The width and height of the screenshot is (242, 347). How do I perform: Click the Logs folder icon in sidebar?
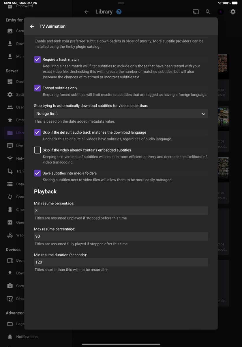10,324
